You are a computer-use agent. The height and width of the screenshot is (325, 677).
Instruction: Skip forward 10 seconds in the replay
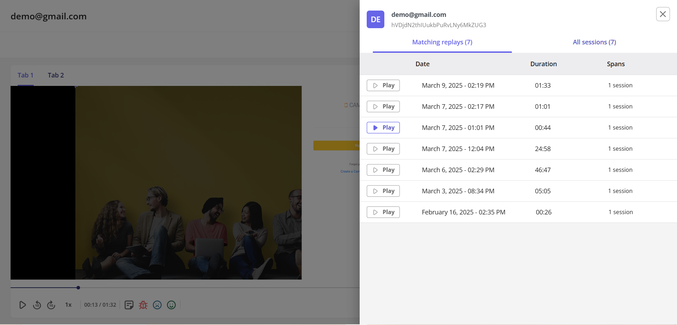pyautogui.click(x=51, y=305)
